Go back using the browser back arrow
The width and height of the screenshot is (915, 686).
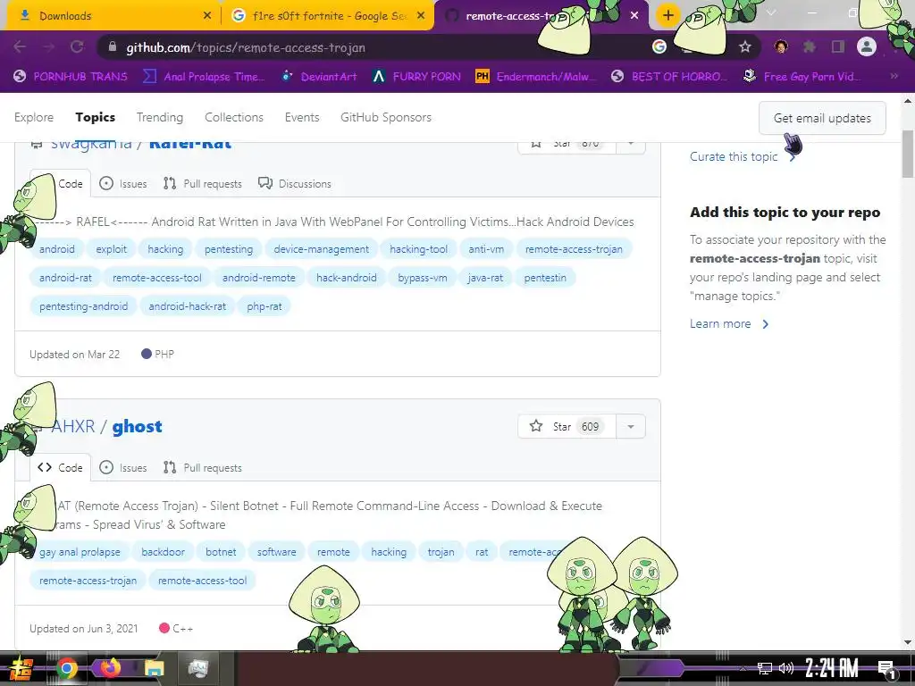click(x=20, y=47)
